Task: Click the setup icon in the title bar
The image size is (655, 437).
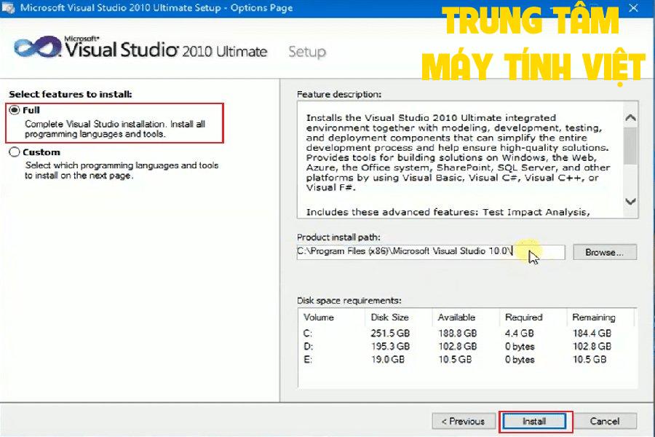Action: point(9,7)
